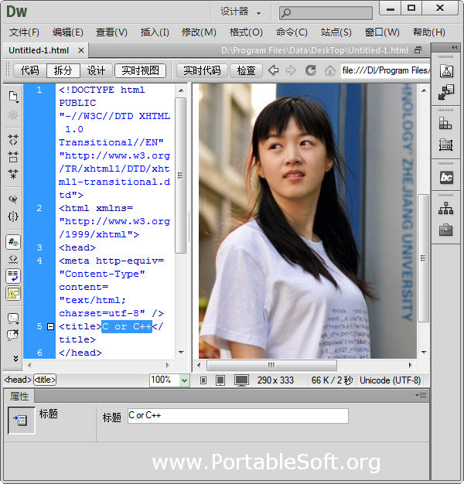Image resolution: width=464 pixels, height=484 pixels.
Task: Toggle the Highlight Invalid Code icon
Action: [x=13, y=259]
